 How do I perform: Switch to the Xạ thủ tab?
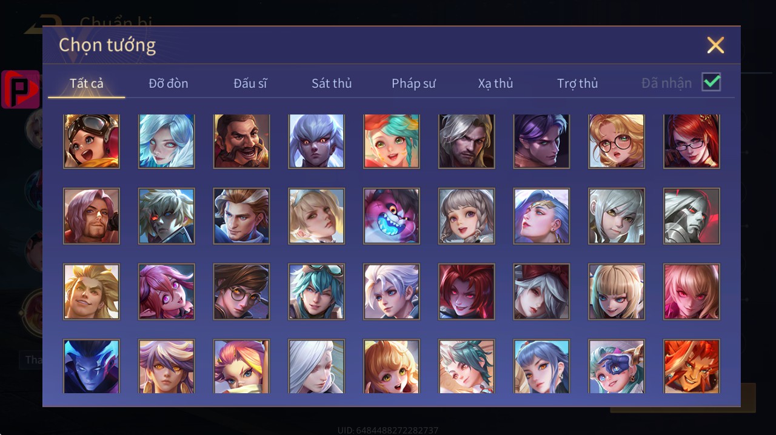[495, 84]
